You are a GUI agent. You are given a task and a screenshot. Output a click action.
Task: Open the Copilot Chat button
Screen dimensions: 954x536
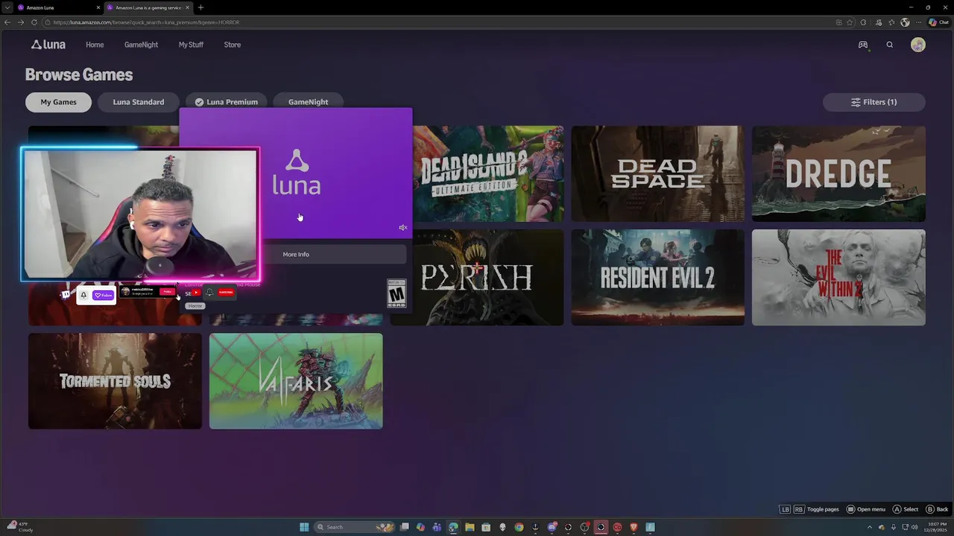[x=940, y=22]
